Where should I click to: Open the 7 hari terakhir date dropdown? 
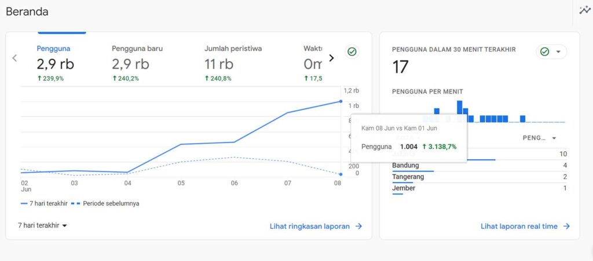coord(42,225)
